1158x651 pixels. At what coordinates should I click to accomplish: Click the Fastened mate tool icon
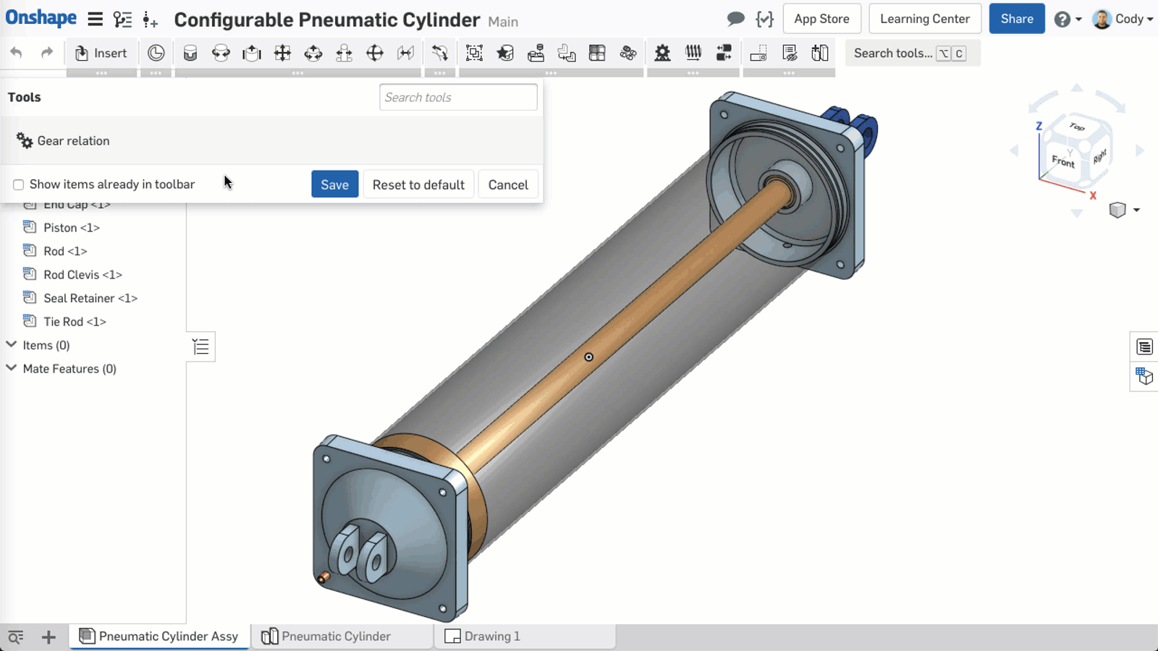(x=190, y=53)
